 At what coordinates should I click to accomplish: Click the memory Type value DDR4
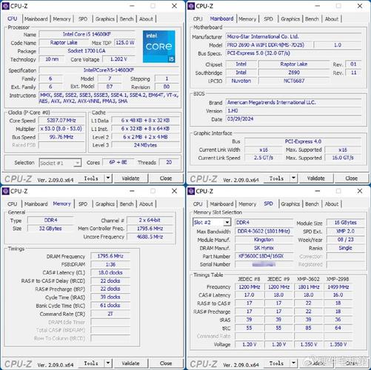tap(50, 220)
